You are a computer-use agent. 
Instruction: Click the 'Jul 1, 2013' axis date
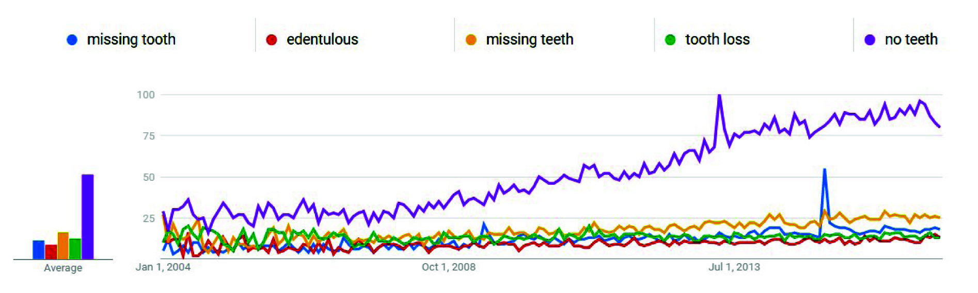pos(734,267)
